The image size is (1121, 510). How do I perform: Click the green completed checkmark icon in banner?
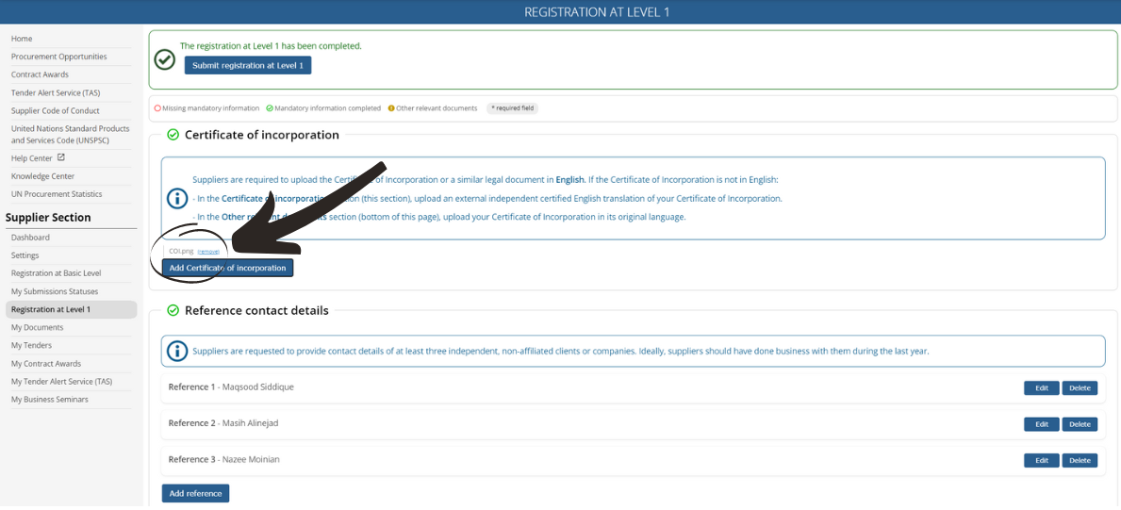pyautogui.click(x=165, y=58)
